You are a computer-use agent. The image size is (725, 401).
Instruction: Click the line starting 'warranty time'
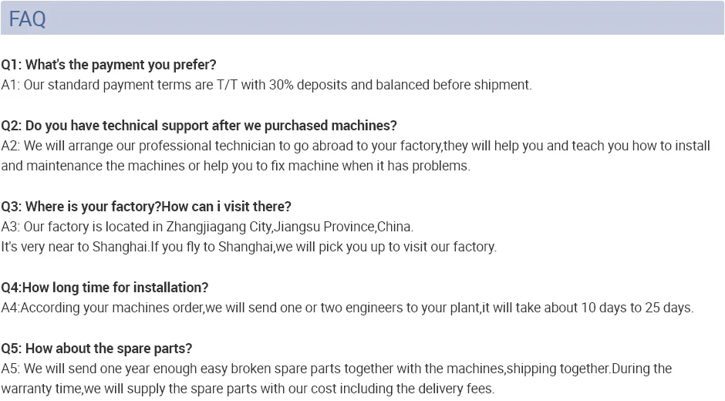coord(247,389)
